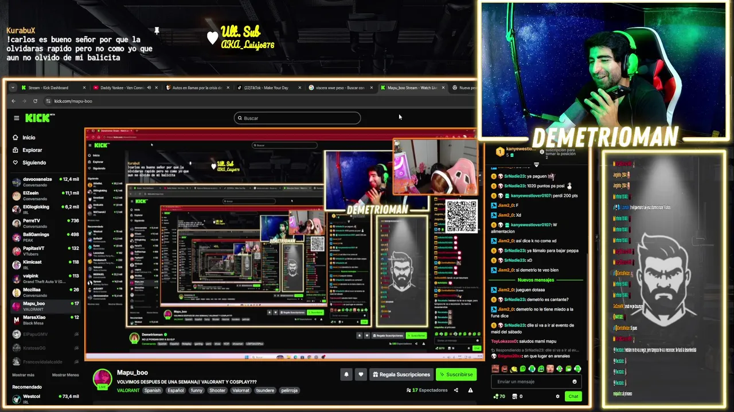Open the Kick hamburger sidebar menu
734x412 pixels.
pyautogui.click(x=16, y=118)
